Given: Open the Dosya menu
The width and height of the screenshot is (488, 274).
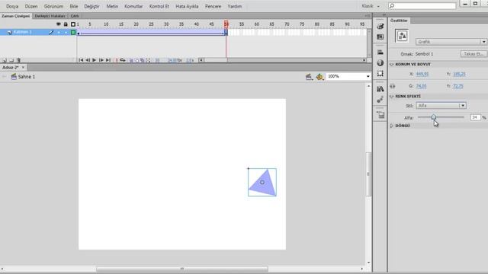Looking at the screenshot, I should coord(12,6).
